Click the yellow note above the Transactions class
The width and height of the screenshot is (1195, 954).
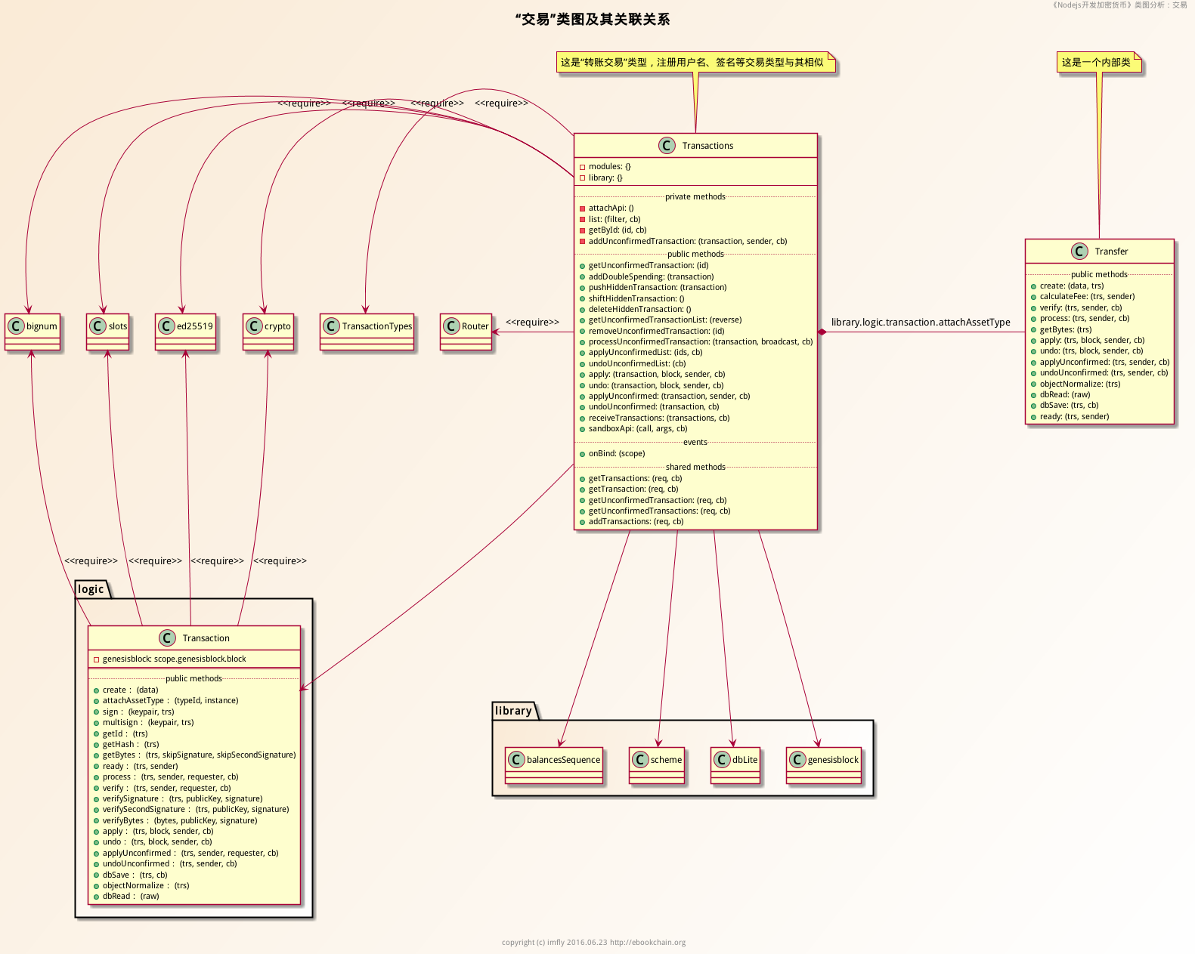tap(695, 63)
